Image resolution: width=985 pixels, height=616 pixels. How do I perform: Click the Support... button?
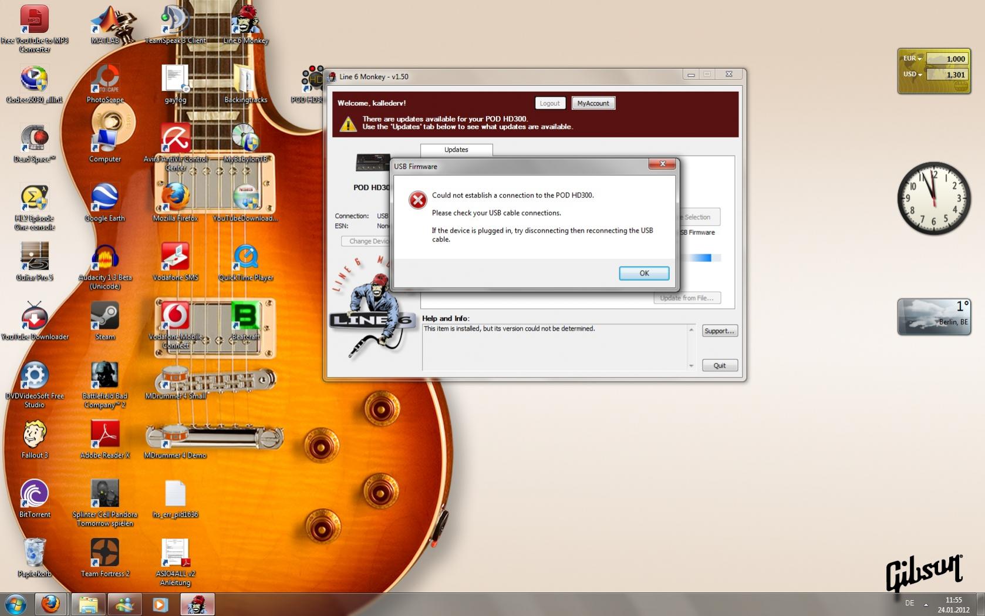(x=719, y=331)
